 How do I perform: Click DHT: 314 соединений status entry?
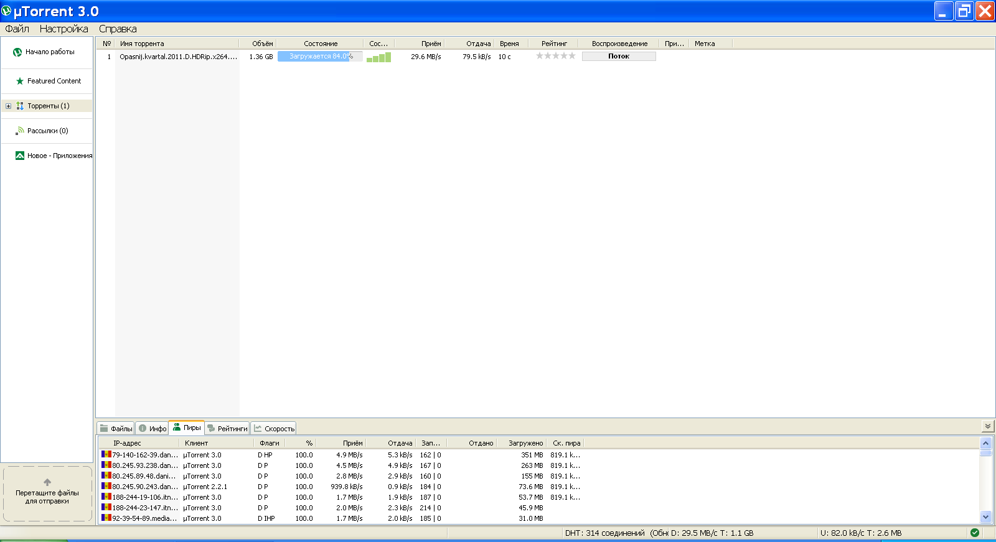click(x=604, y=533)
